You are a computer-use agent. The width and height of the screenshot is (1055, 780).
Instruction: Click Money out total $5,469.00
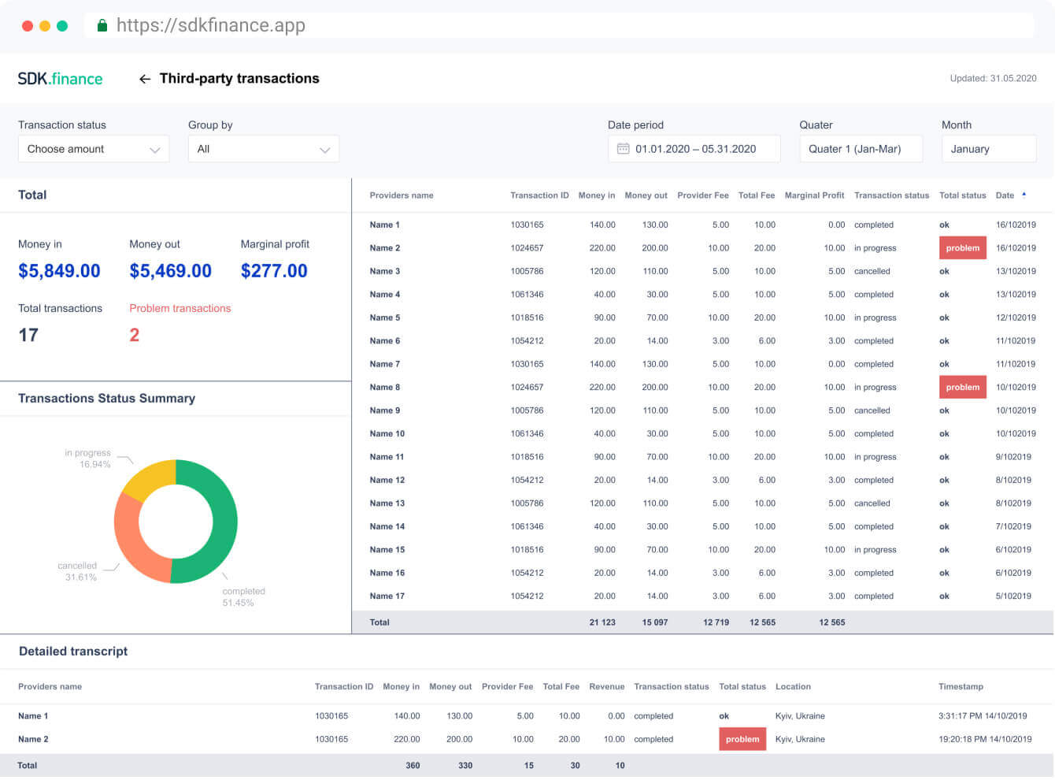click(x=171, y=271)
